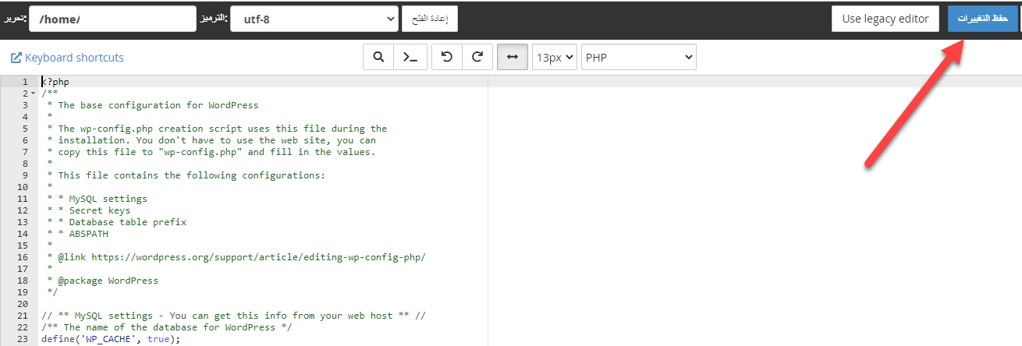Redo the last edit
Viewport: 1022px width, 346px height.
tap(477, 57)
